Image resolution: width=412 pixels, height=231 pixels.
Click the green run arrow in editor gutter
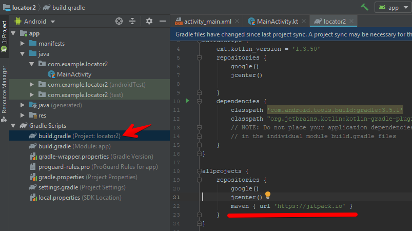187,101
